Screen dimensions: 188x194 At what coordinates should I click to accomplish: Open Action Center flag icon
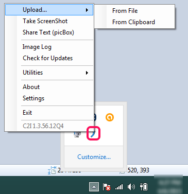coord(107,187)
